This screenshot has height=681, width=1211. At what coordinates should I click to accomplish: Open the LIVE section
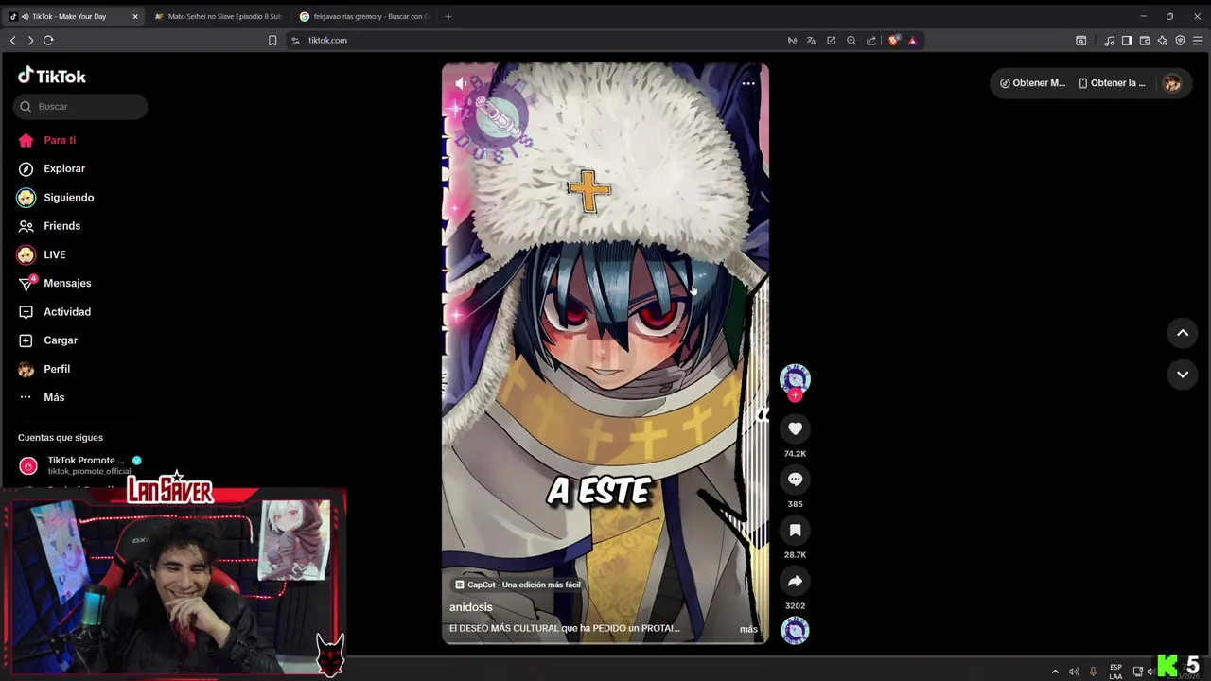tap(41, 254)
